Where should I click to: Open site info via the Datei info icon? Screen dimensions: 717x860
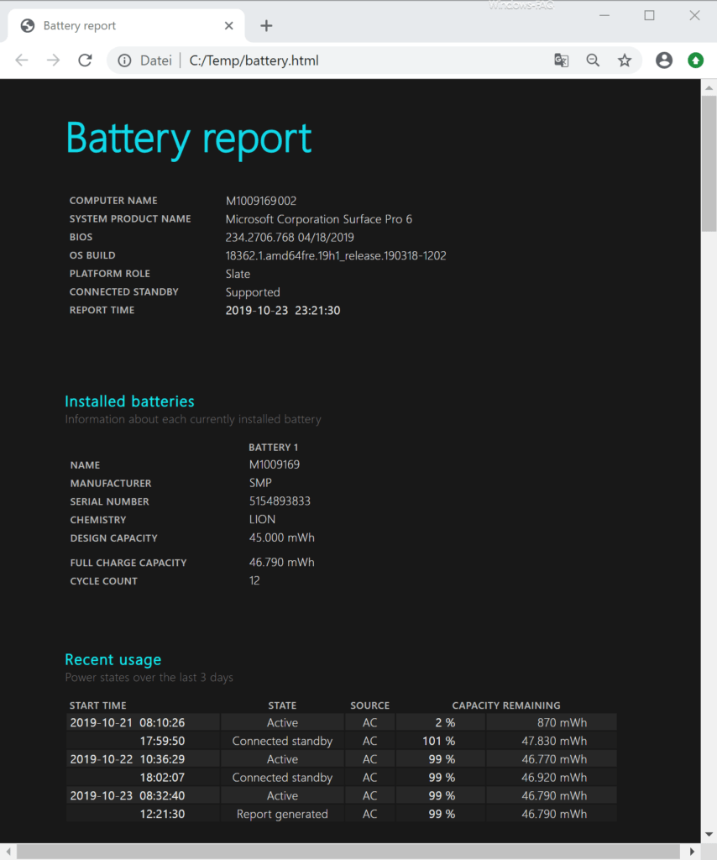[x=124, y=60]
